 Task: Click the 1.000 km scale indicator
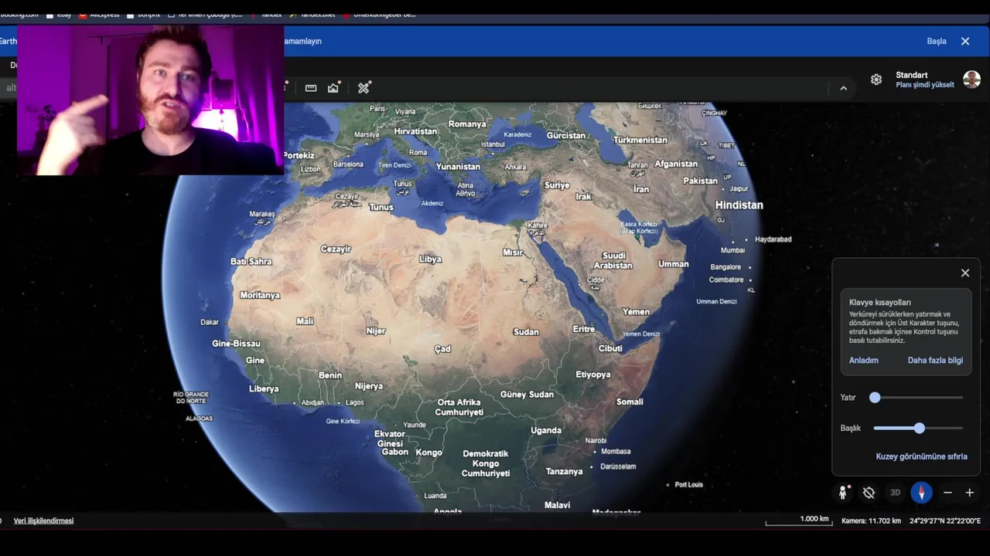[797, 520]
